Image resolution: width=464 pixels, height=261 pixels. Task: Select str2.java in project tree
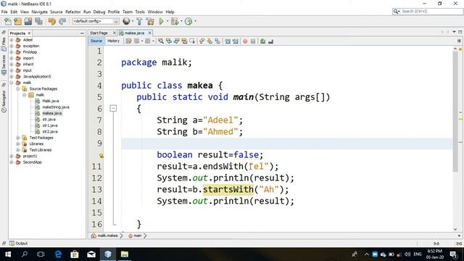pyautogui.click(x=50, y=132)
